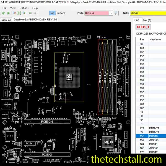Image resolution: width=166 pixels, height=166 pixels.
Task: Select pin 54 row in table
Action: 151,44
